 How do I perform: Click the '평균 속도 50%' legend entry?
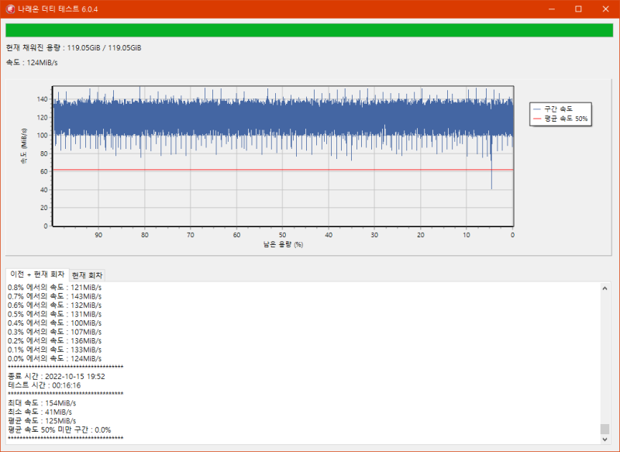click(x=560, y=119)
